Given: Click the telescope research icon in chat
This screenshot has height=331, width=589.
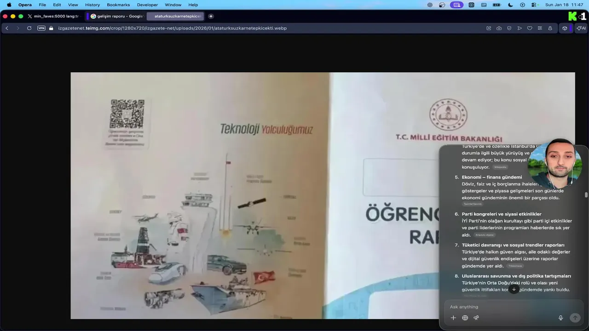Looking at the screenshot, I should tap(476, 318).
